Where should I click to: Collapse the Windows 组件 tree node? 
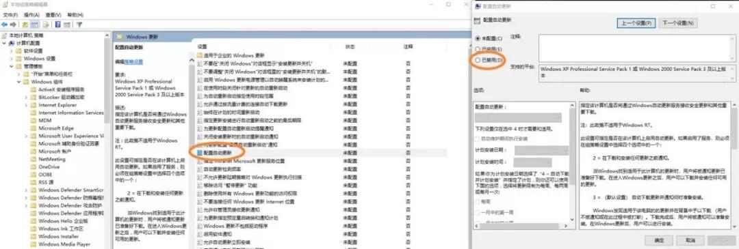pos(19,82)
